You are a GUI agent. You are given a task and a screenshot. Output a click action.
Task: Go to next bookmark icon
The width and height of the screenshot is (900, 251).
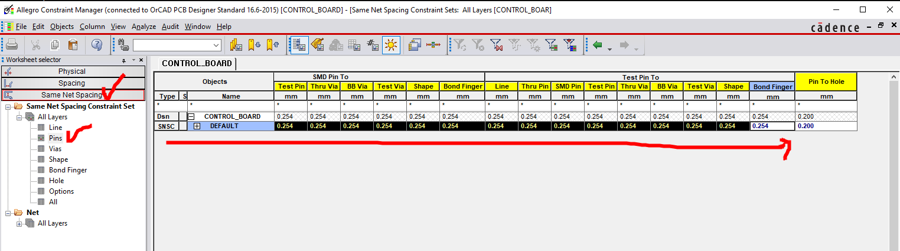coord(255,45)
